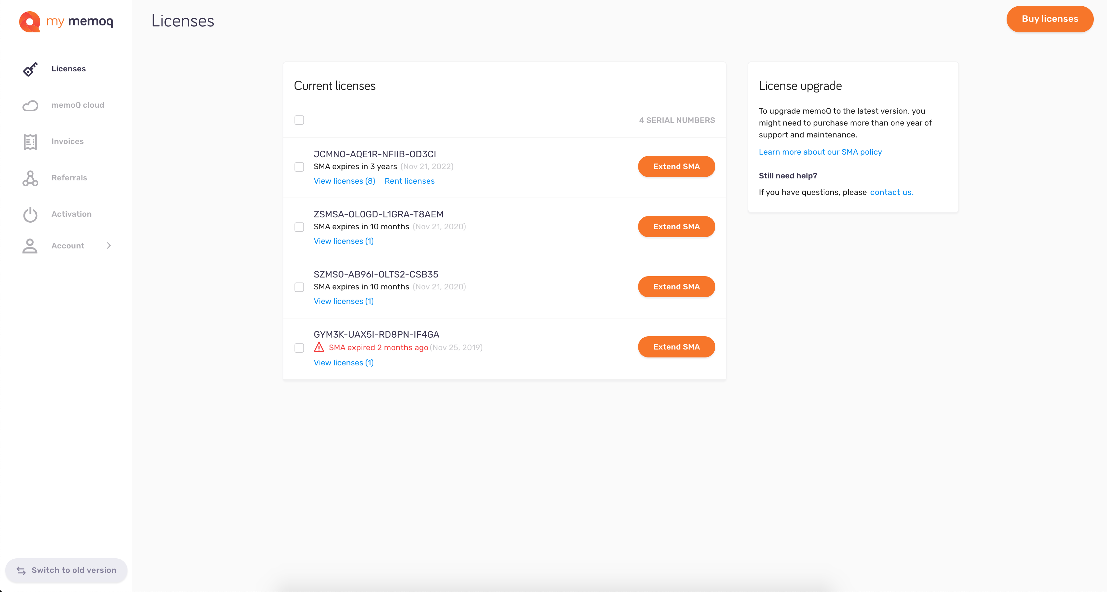The width and height of the screenshot is (1107, 592).
Task: Expand the Account section chevron
Action: point(109,245)
